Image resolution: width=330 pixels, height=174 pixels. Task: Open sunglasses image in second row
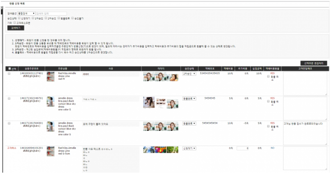(161, 103)
